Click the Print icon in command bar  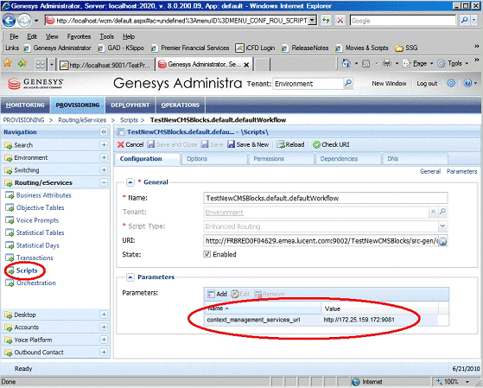387,64
